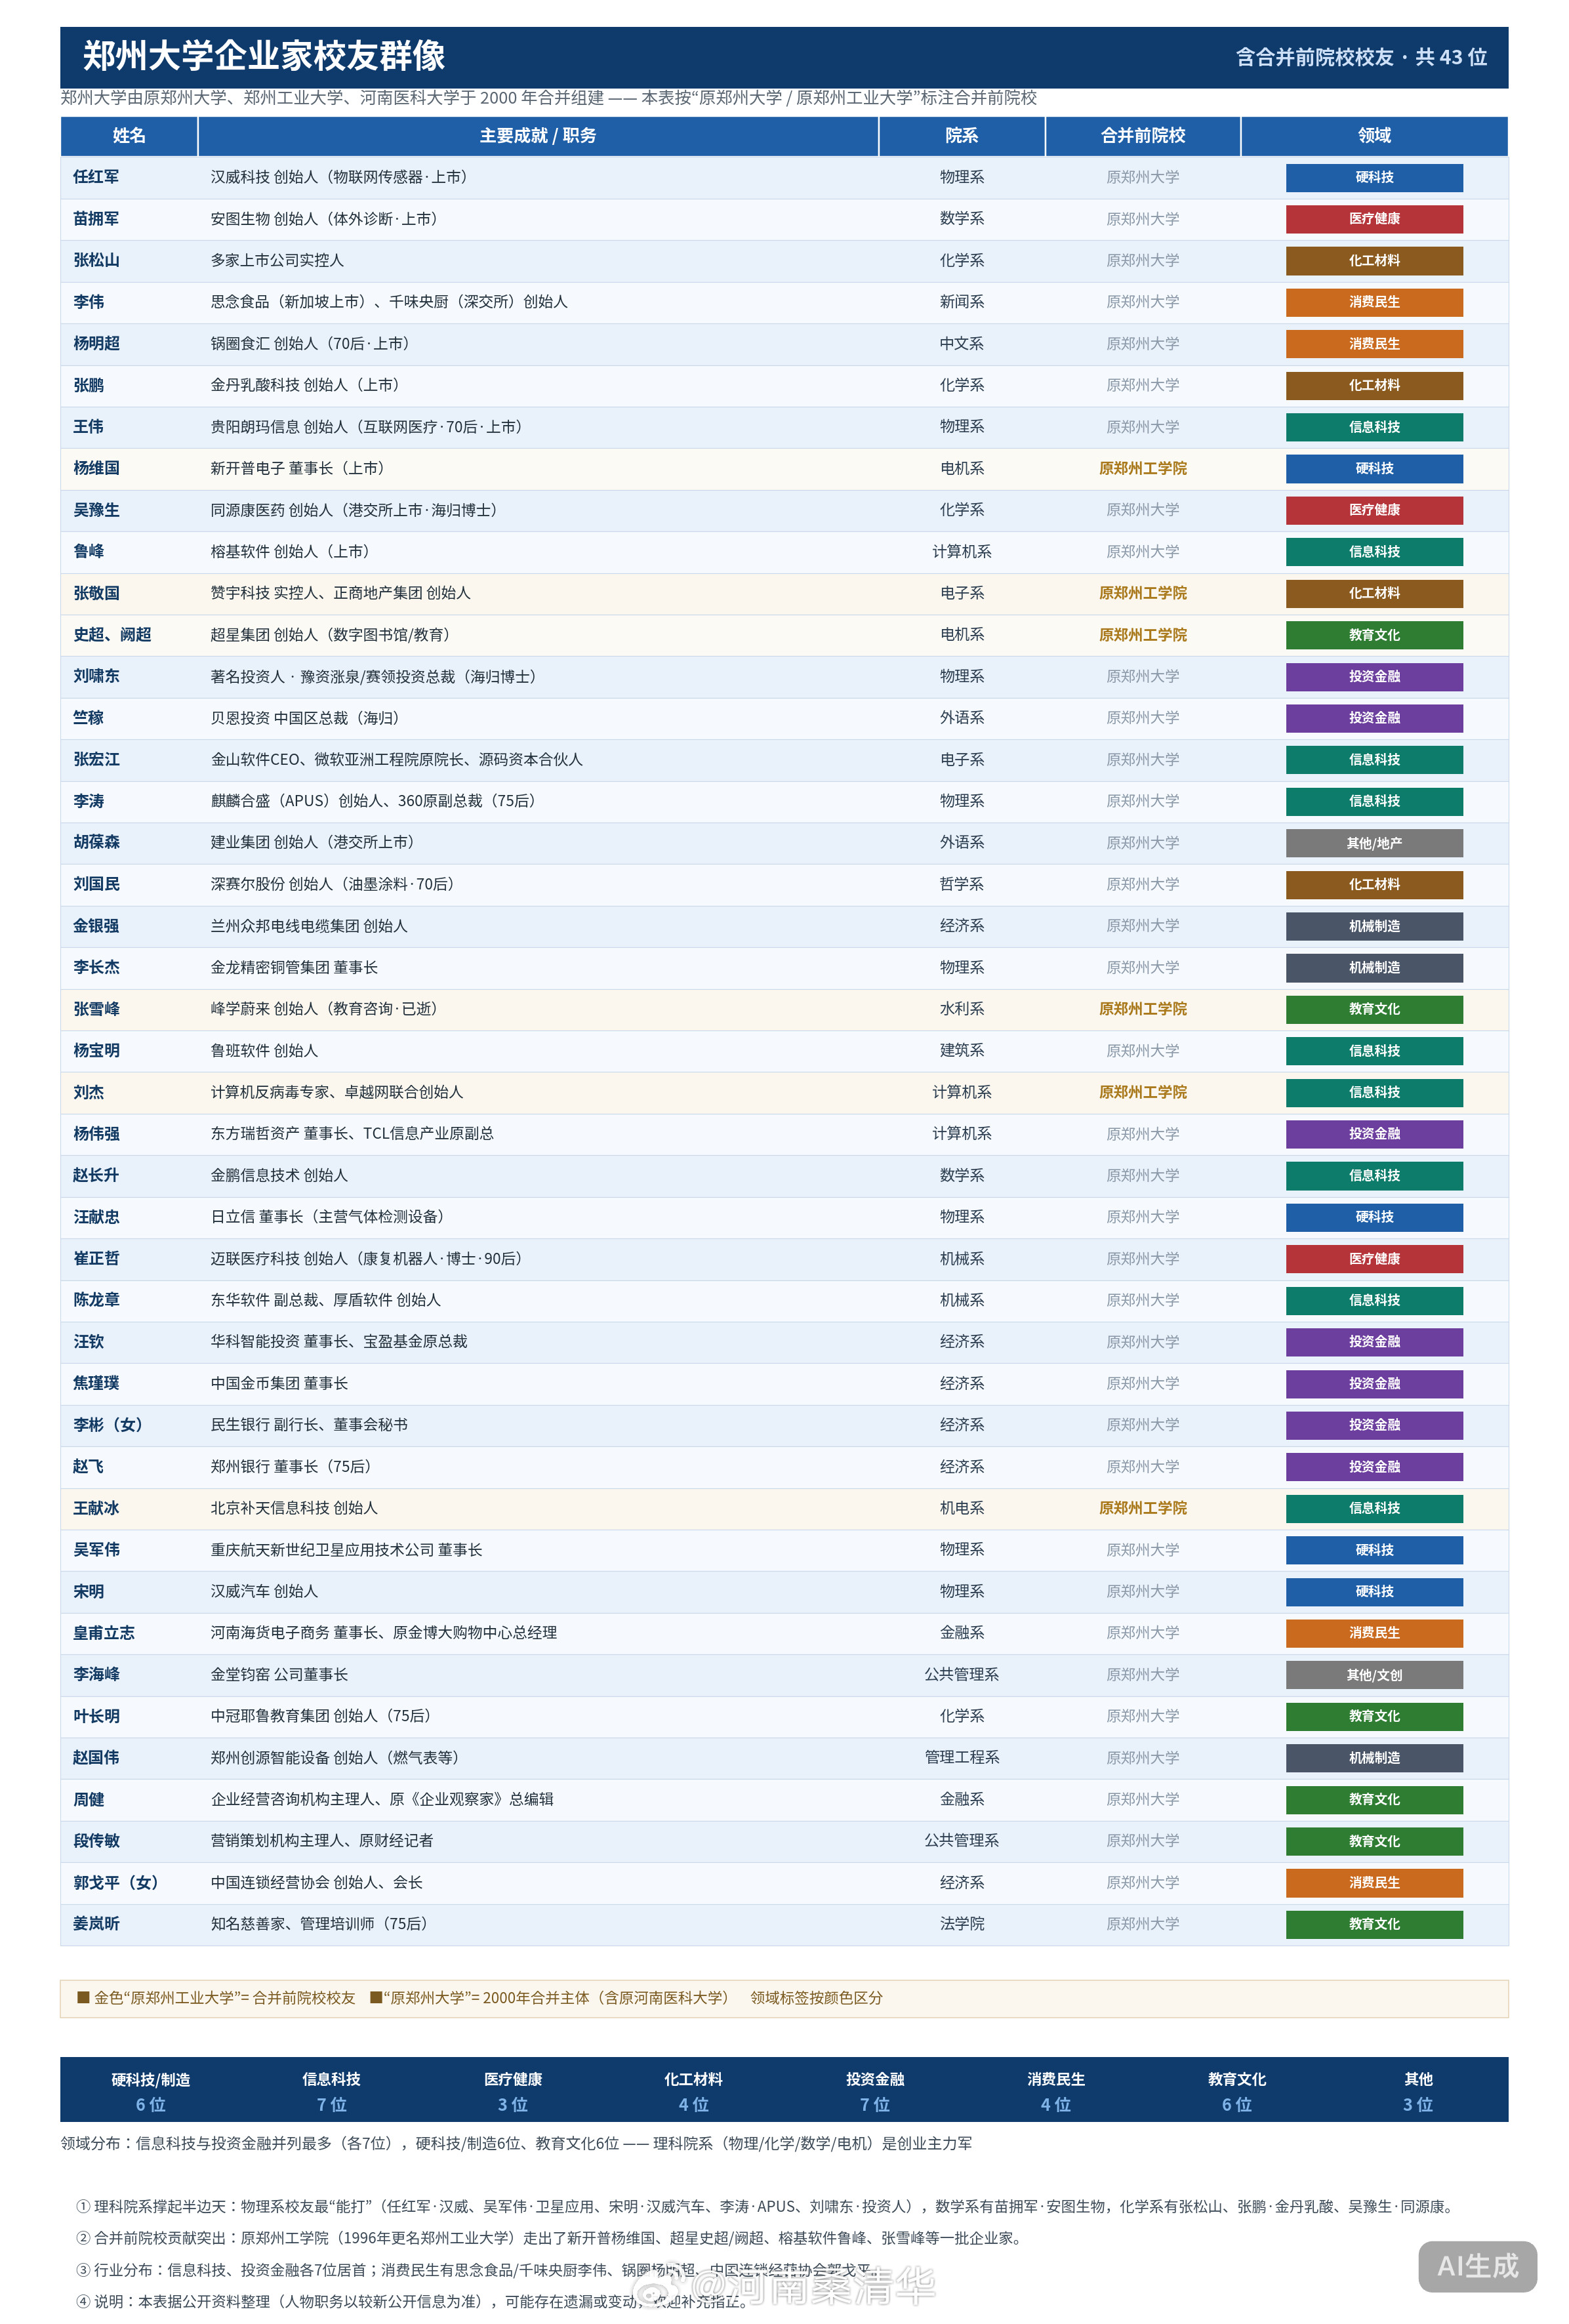Click the 投资金融 7 位 summary
The image size is (1569, 2324).
[874, 2092]
